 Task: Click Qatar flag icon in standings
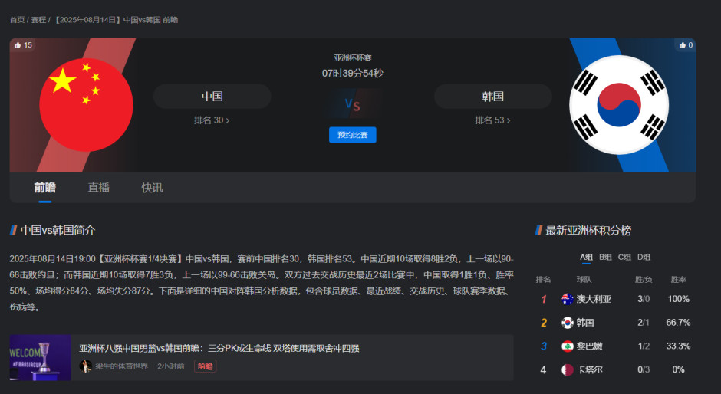(x=568, y=369)
